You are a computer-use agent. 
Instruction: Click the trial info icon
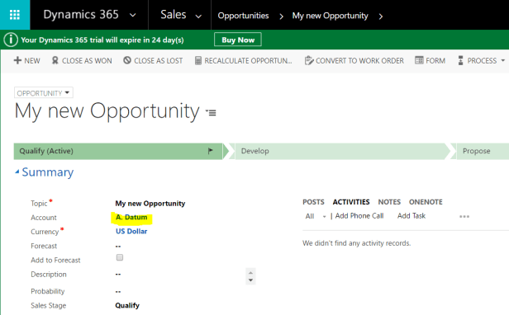[11, 40]
